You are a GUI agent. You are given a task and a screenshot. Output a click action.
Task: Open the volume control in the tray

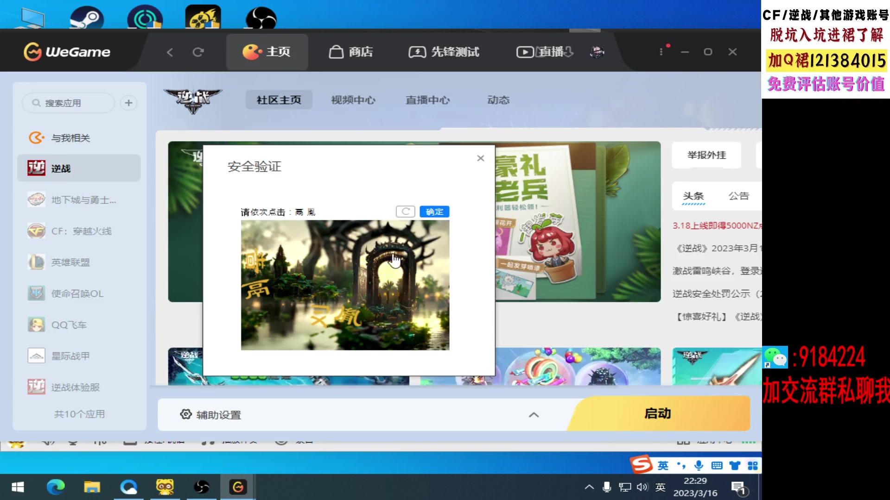click(x=642, y=487)
